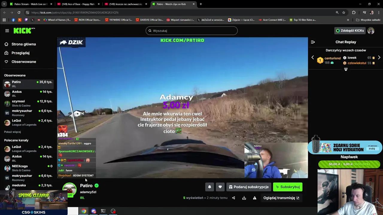Download the clip icon
Viewport: 383px width, 215px height.
(x=244, y=198)
